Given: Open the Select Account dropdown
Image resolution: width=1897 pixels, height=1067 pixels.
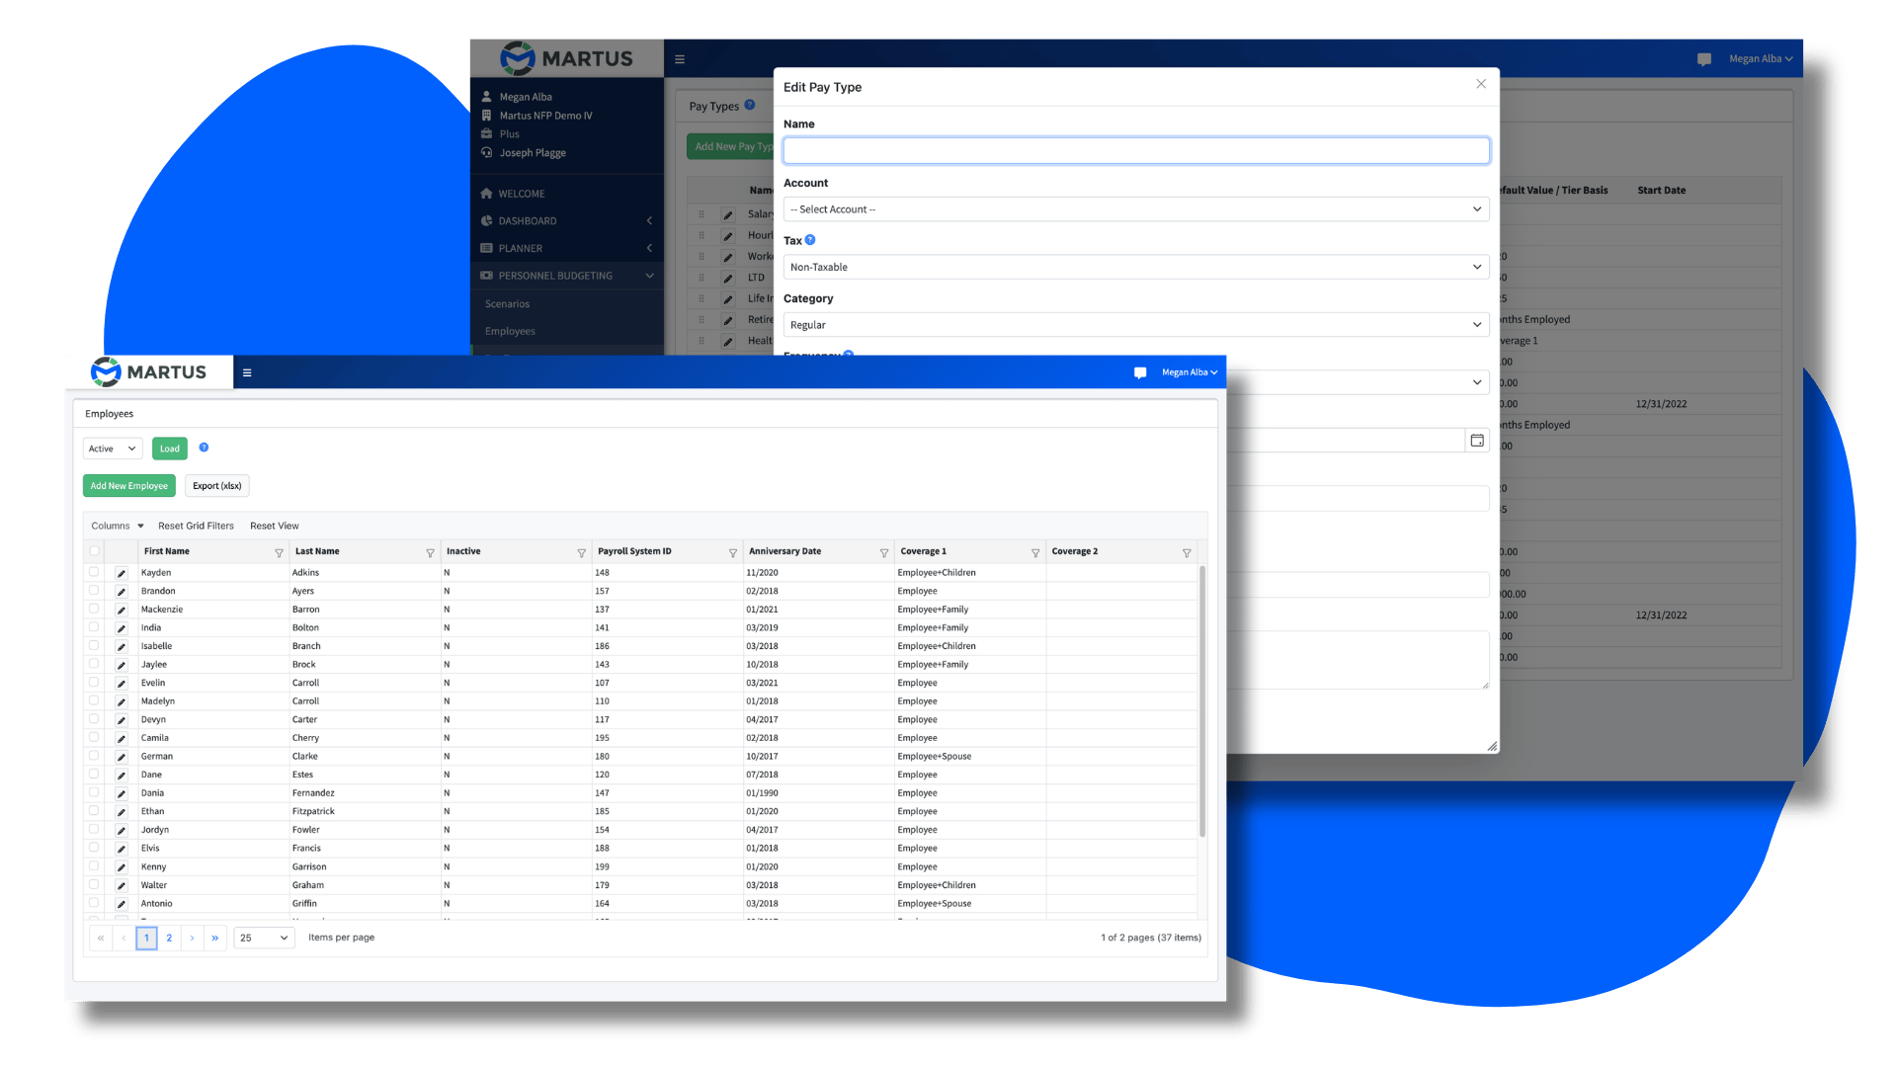Looking at the screenshot, I should (1135, 209).
